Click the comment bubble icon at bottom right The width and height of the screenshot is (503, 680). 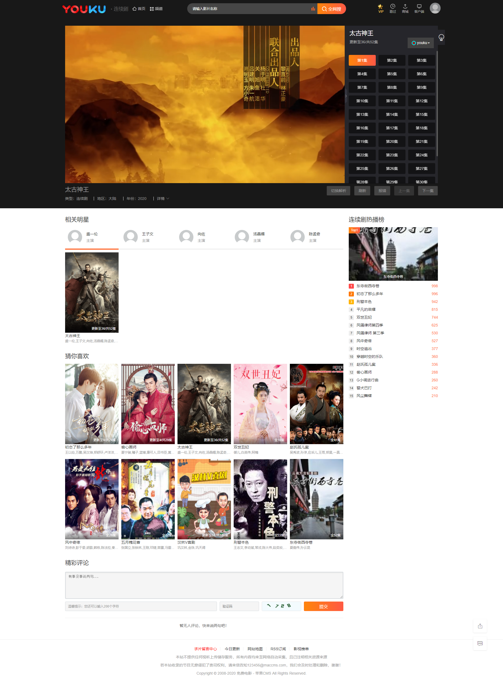pyautogui.click(x=480, y=643)
